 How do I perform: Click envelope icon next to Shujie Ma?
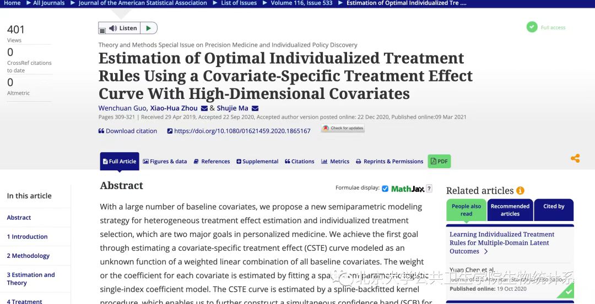coord(255,108)
